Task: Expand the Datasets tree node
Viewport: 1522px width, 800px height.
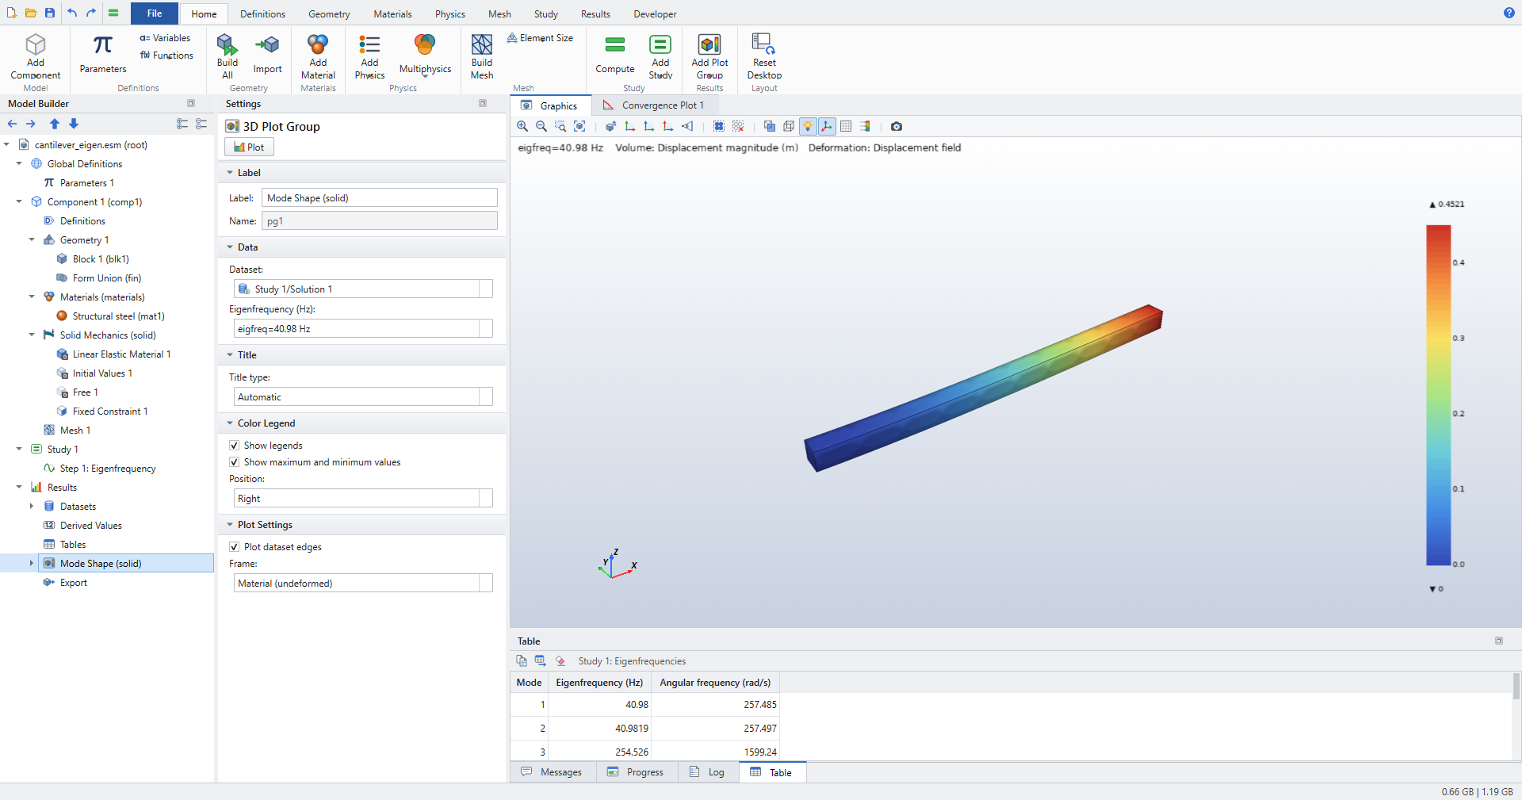Action: pyautogui.click(x=32, y=507)
